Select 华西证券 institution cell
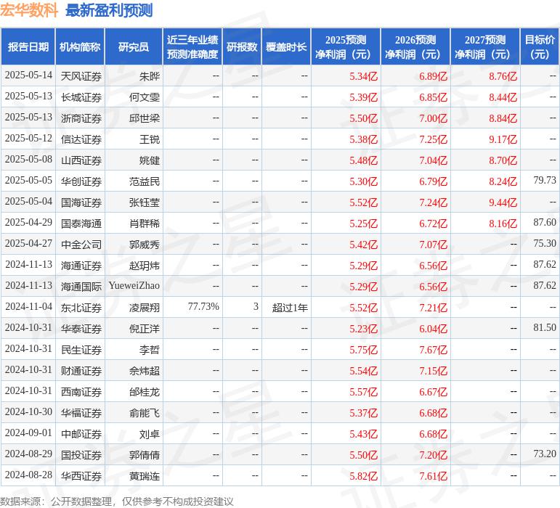Image resolution: width=560 pixels, height=508 pixels. click(81, 476)
